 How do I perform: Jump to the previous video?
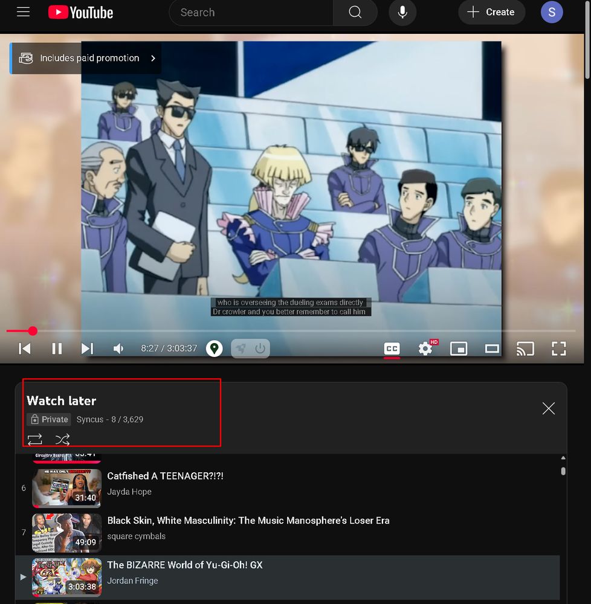point(25,349)
